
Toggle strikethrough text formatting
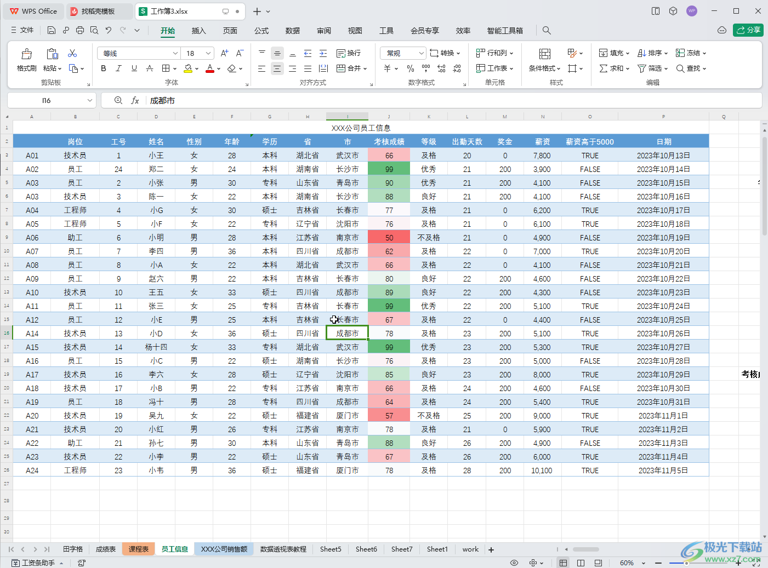[x=149, y=68]
